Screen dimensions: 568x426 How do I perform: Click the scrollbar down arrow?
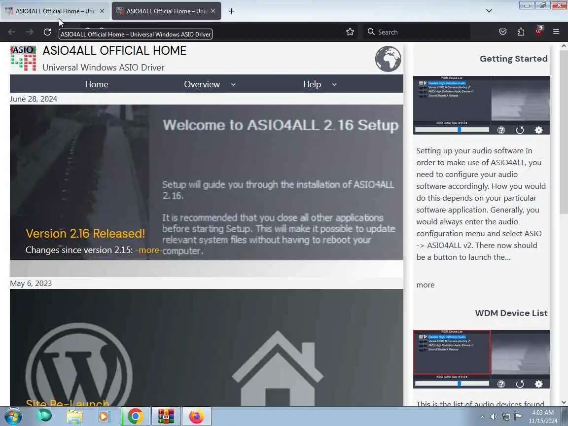coord(564,402)
